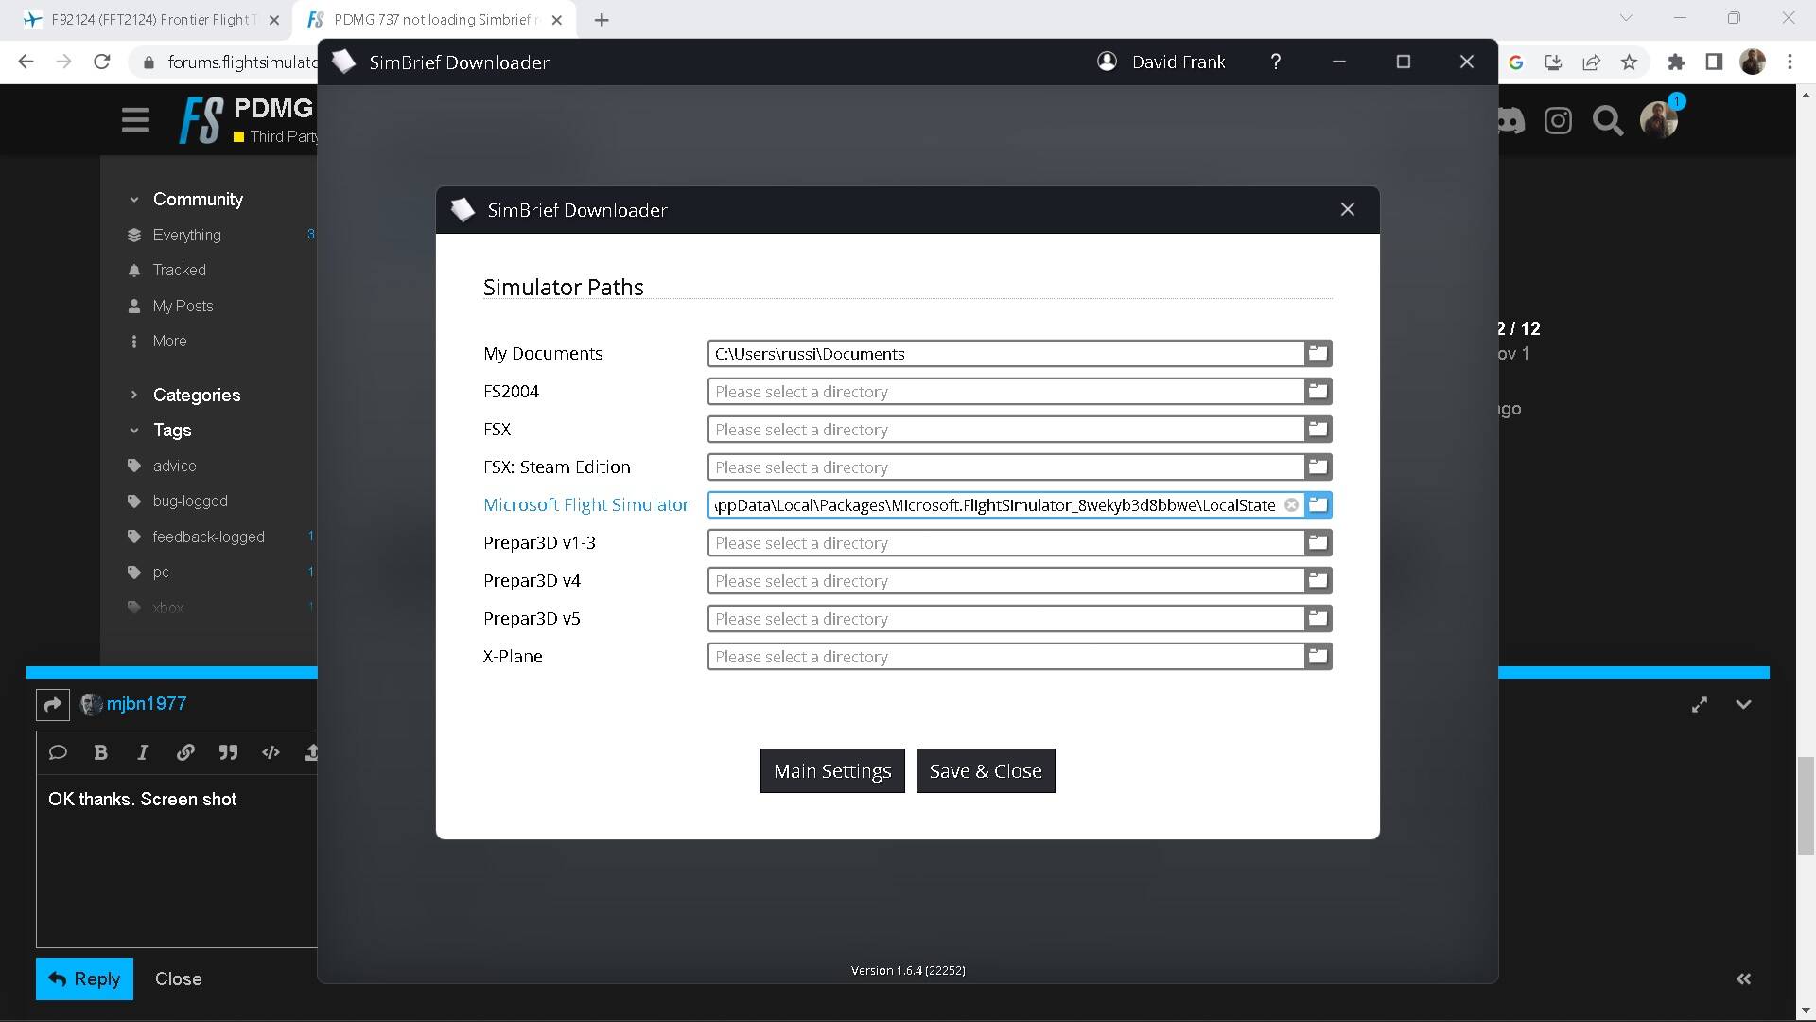Click the reply-to arrow icon in composer
1816x1022 pixels.
[53, 704]
